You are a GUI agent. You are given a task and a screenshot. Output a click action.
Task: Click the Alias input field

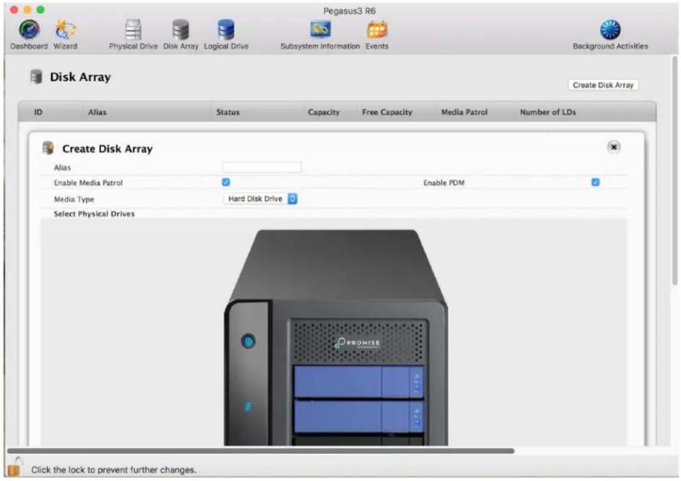(x=262, y=167)
